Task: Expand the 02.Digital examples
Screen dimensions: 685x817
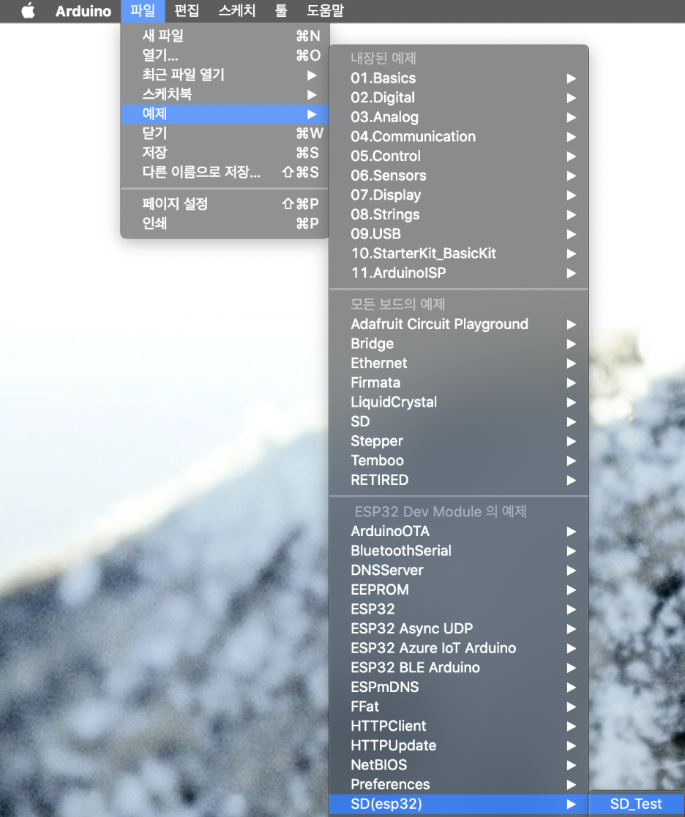Action: (459, 98)
